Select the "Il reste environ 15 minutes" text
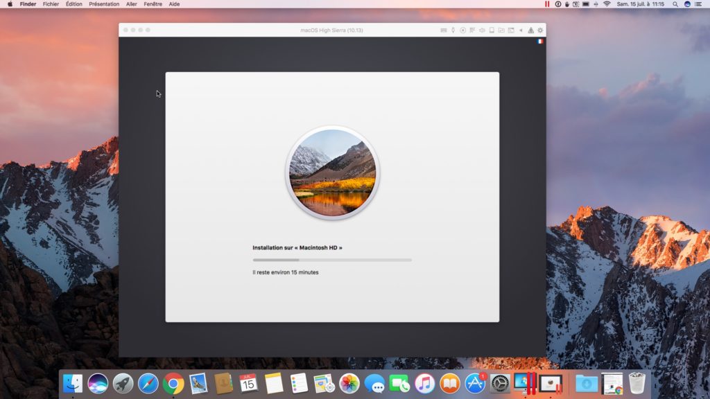Image resolution: width=710 pixels, height=399 pixels. 286,272
